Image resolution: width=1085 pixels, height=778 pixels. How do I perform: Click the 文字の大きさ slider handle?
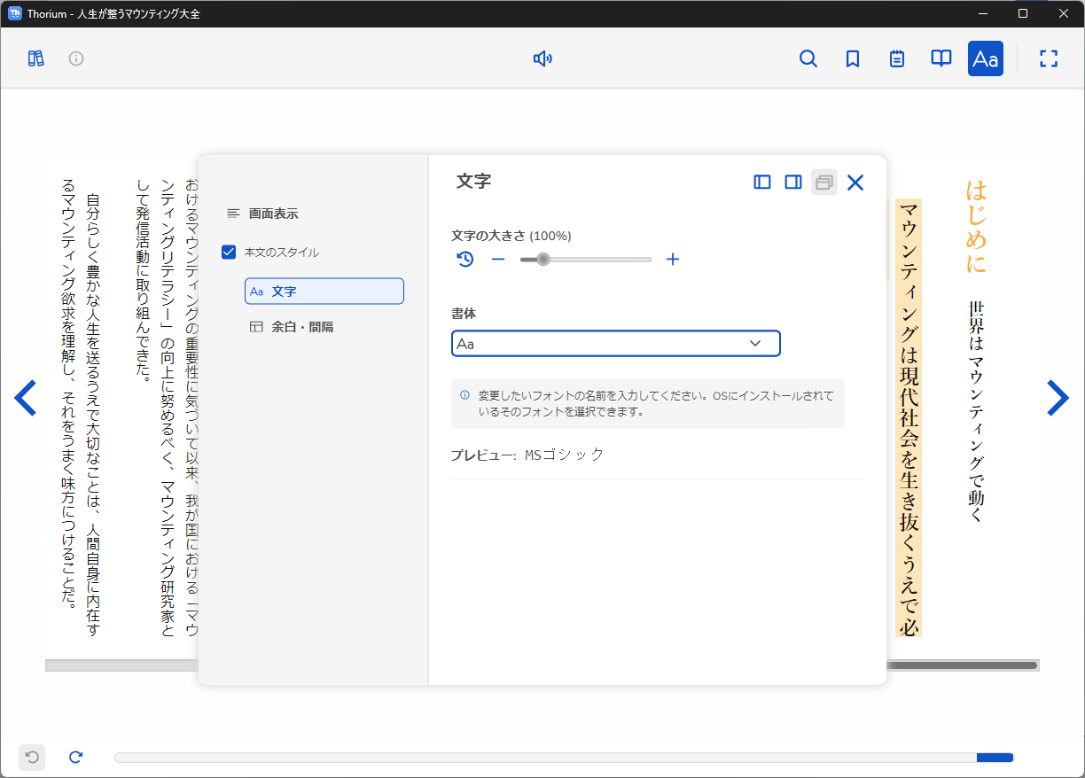543,260
